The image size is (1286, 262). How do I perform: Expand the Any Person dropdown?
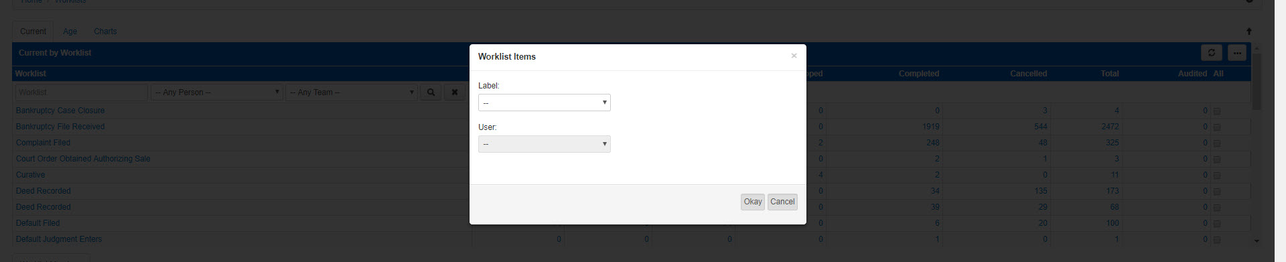pyautogui.click(x=217, y=92)
